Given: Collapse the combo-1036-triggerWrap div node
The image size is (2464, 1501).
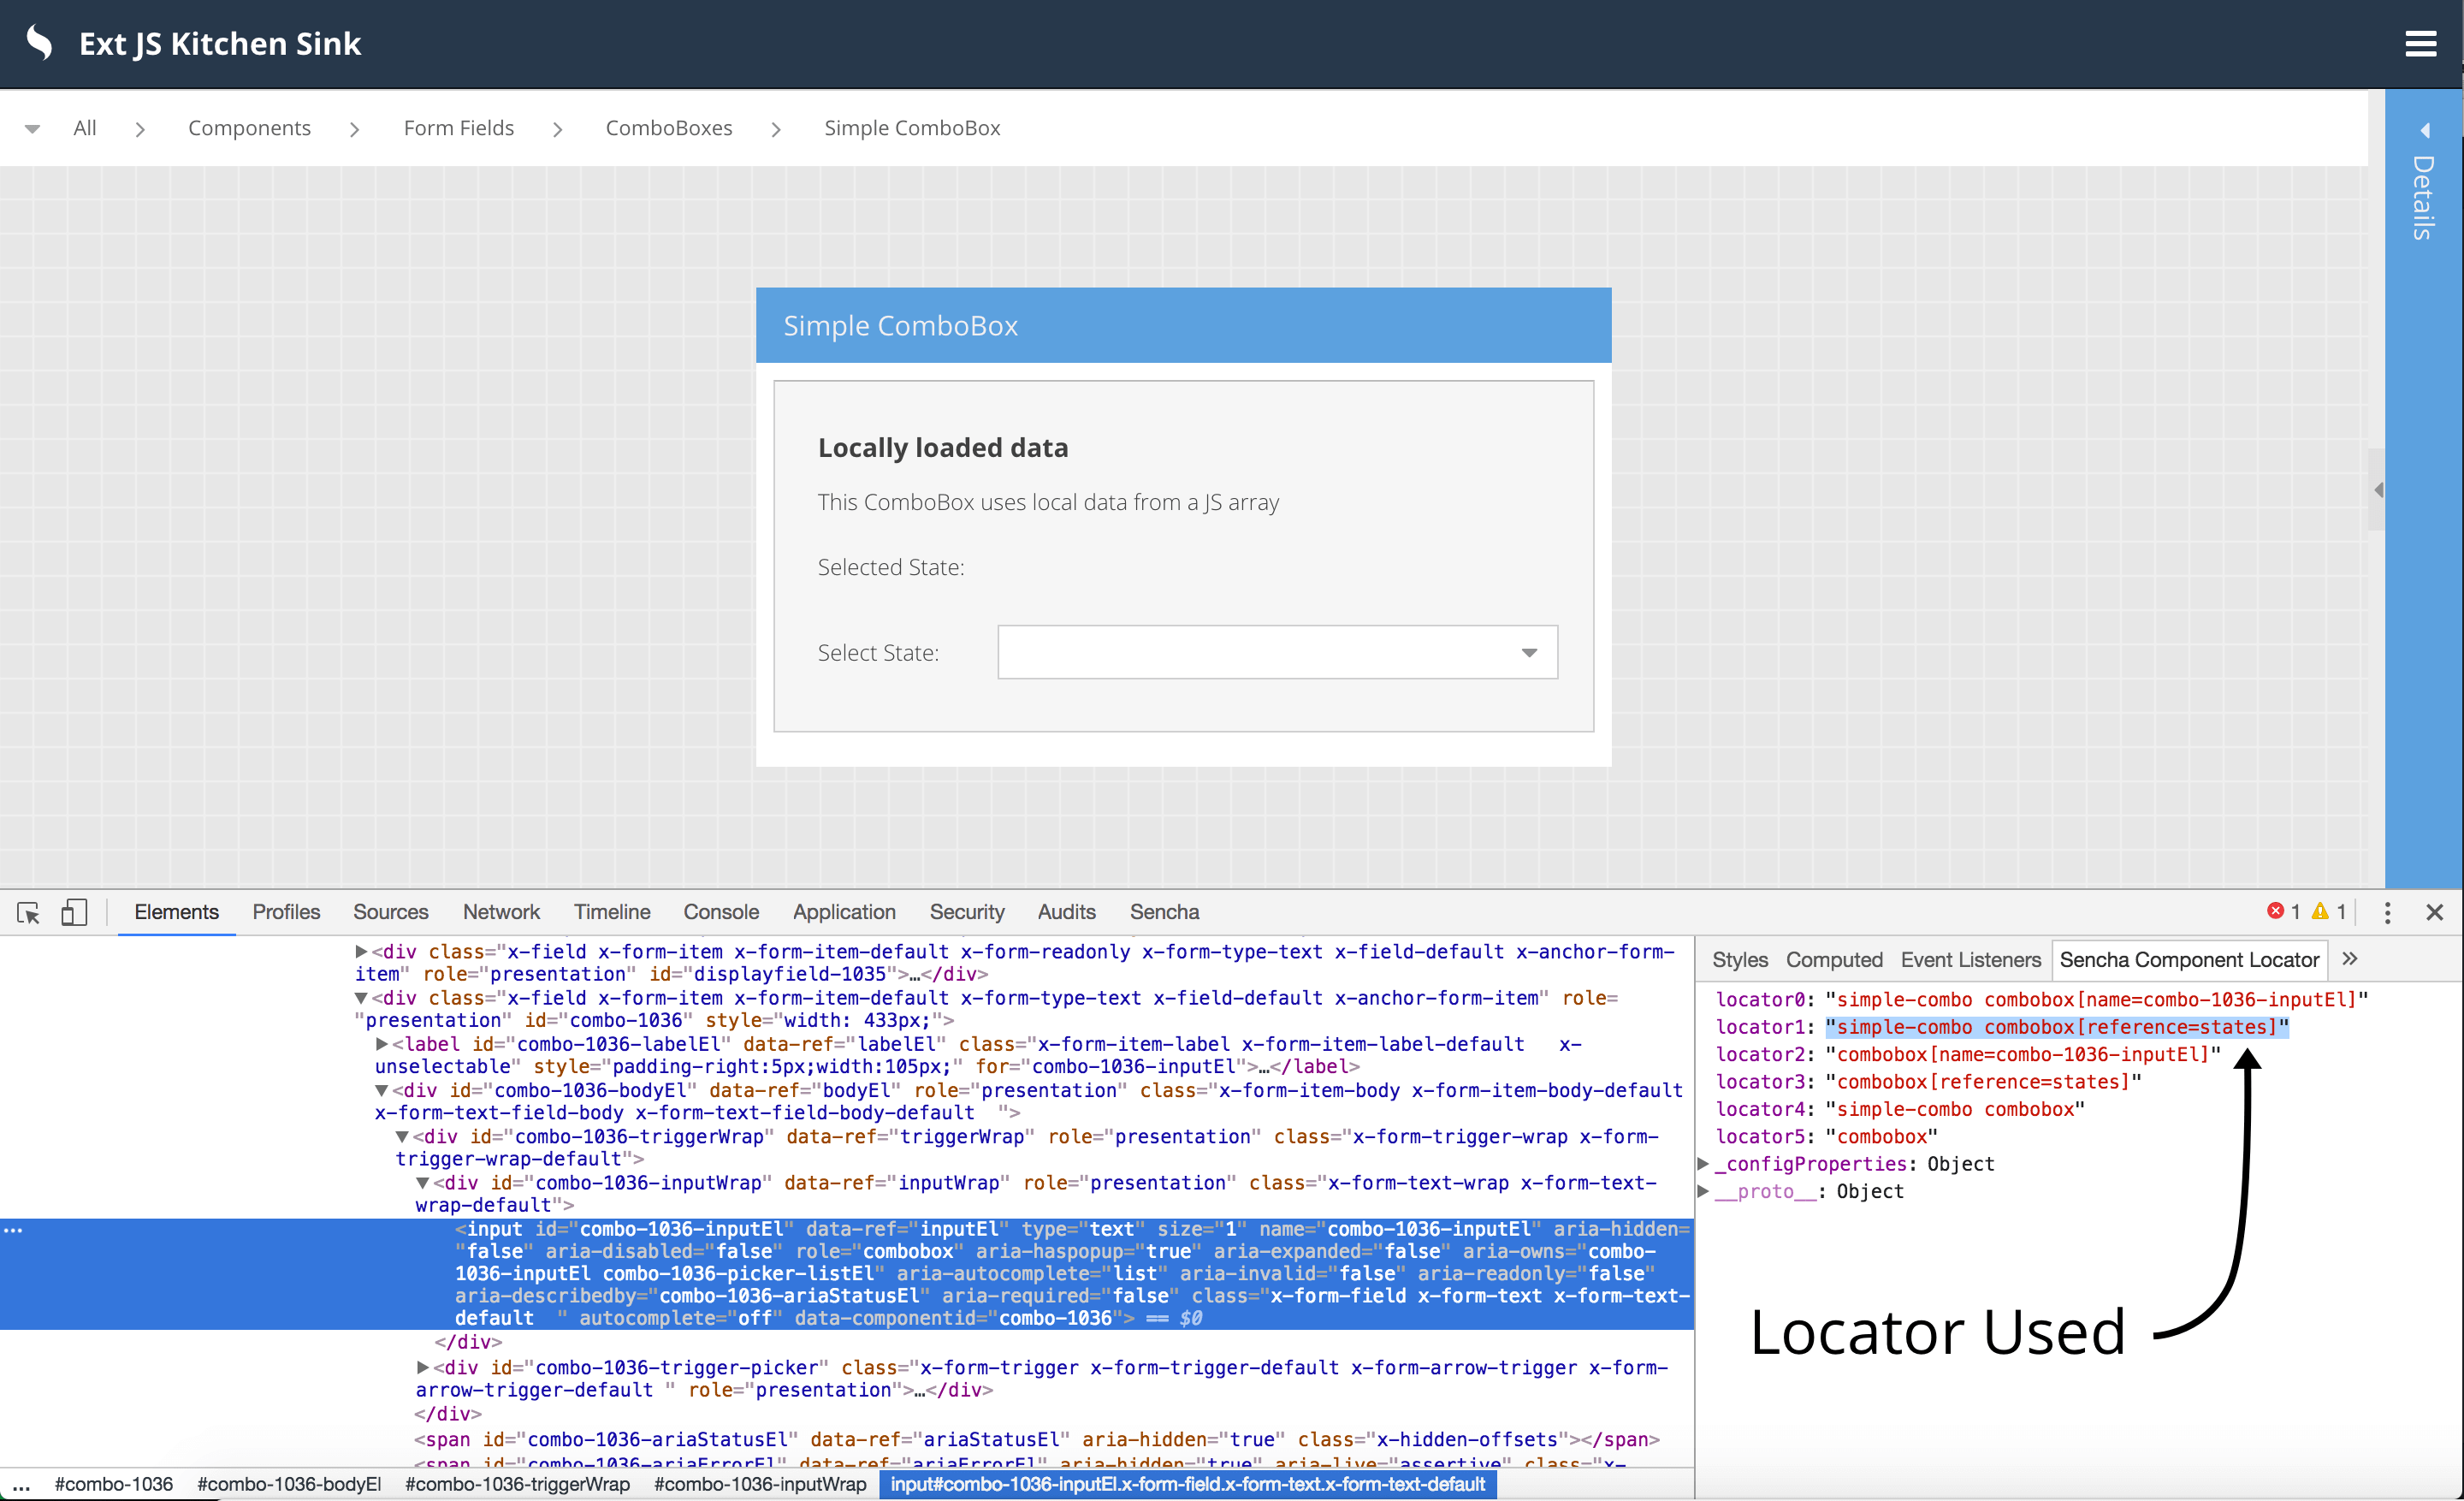Looking at the screenshot, I should coord(403,1136).
